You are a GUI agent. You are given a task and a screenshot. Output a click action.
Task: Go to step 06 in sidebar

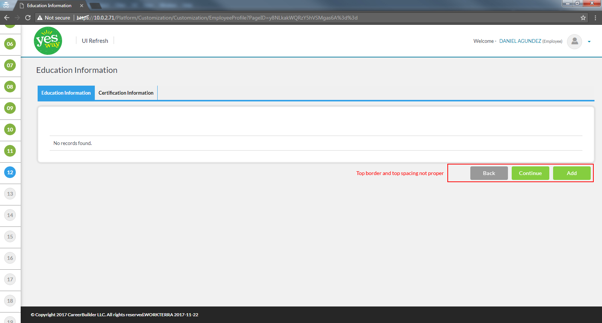[x=10, y=44]
